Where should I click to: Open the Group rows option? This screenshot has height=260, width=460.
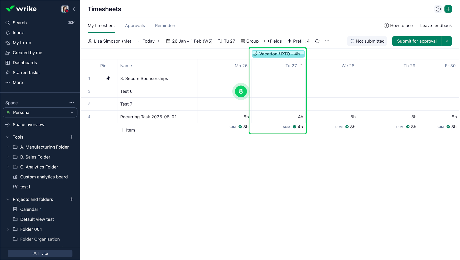pos(249,41)
